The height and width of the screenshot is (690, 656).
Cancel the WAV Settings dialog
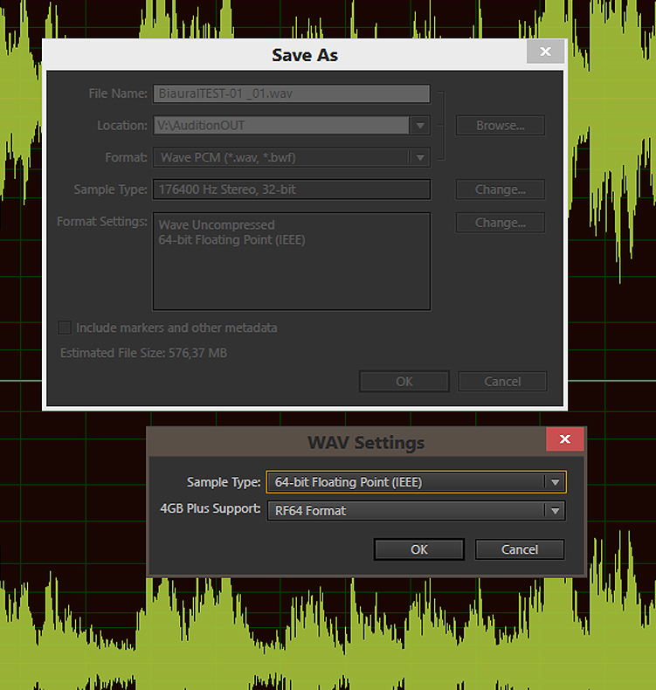[520, 549]
